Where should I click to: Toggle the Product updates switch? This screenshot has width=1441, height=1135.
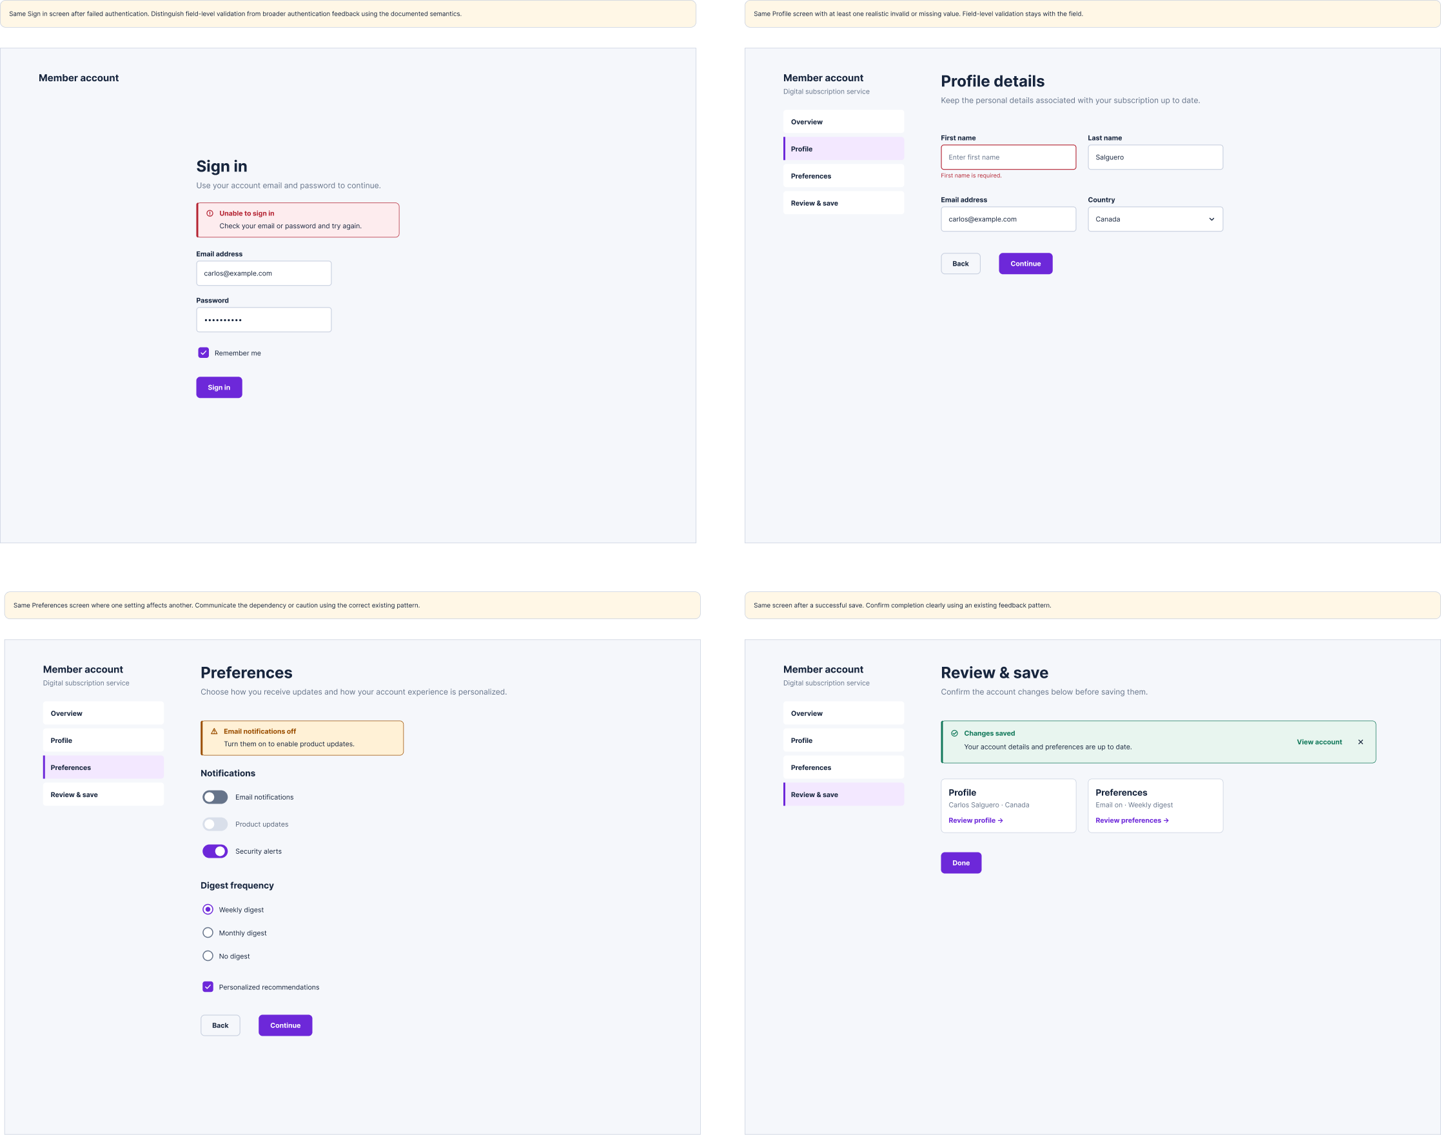[x=215, y=824]
